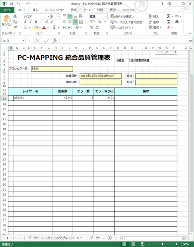Open the cell borders button
The image size is (194, 247).
coord(25,27)
